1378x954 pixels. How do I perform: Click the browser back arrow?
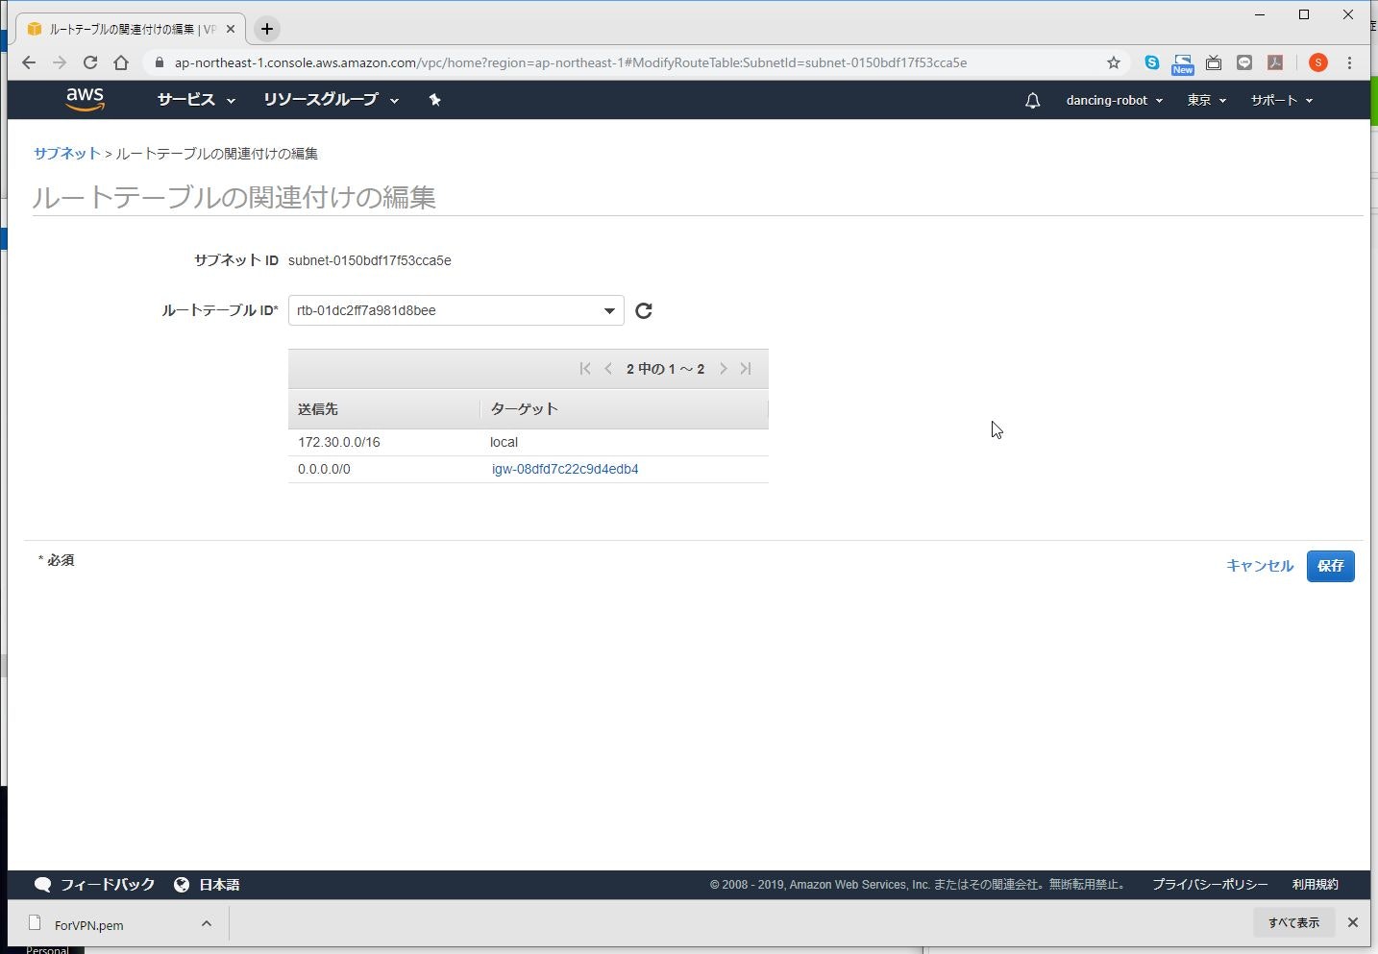click(29, 62)
